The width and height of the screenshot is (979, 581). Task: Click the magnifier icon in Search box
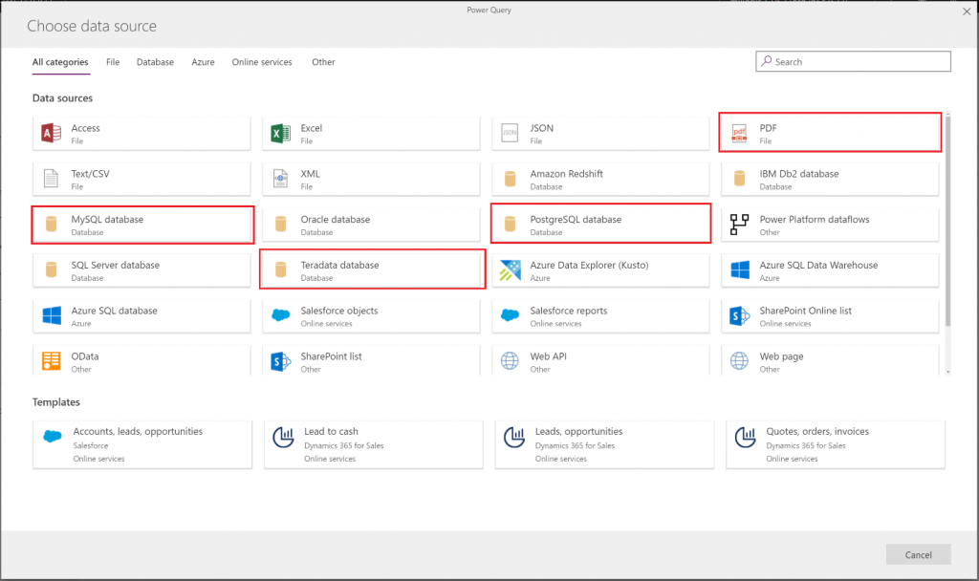[x=766, y=61]
